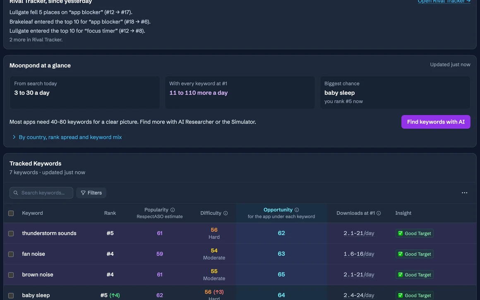Click Difficulty info icon
Image resolution: width=480 pixels, height=300 pixels.
[x=226, y=213]
